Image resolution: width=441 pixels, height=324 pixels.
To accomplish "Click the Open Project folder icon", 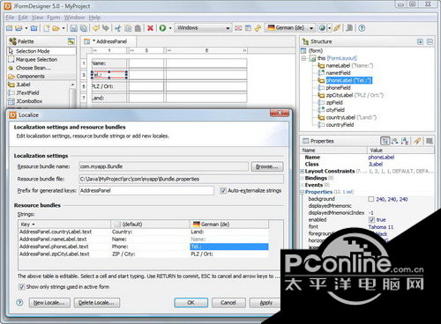I will (19, 28).
